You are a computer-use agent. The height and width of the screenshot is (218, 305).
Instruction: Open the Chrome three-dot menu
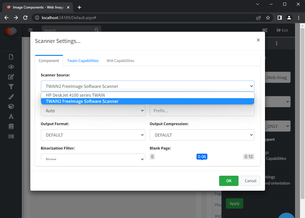click(x=299, y=18)
